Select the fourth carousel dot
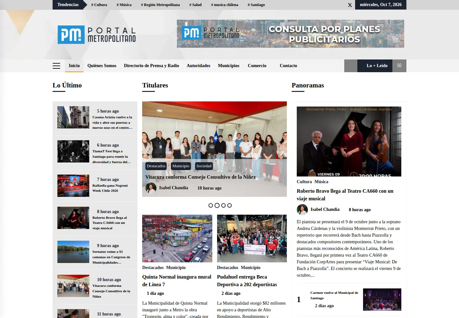This screenshot has height=318, width=459. (x=229, y=205)
